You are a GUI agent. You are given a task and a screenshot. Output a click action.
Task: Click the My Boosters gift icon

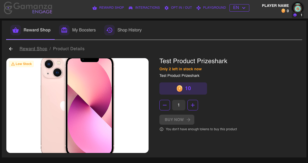click(x=64, y=30)
